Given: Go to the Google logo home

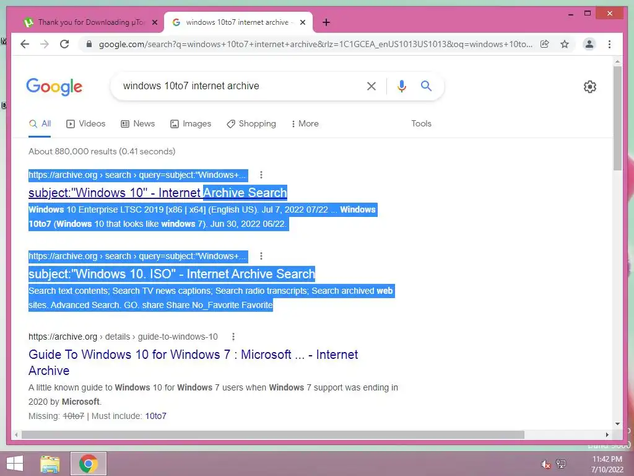Looking at the screenshot, I should point(54,86).
